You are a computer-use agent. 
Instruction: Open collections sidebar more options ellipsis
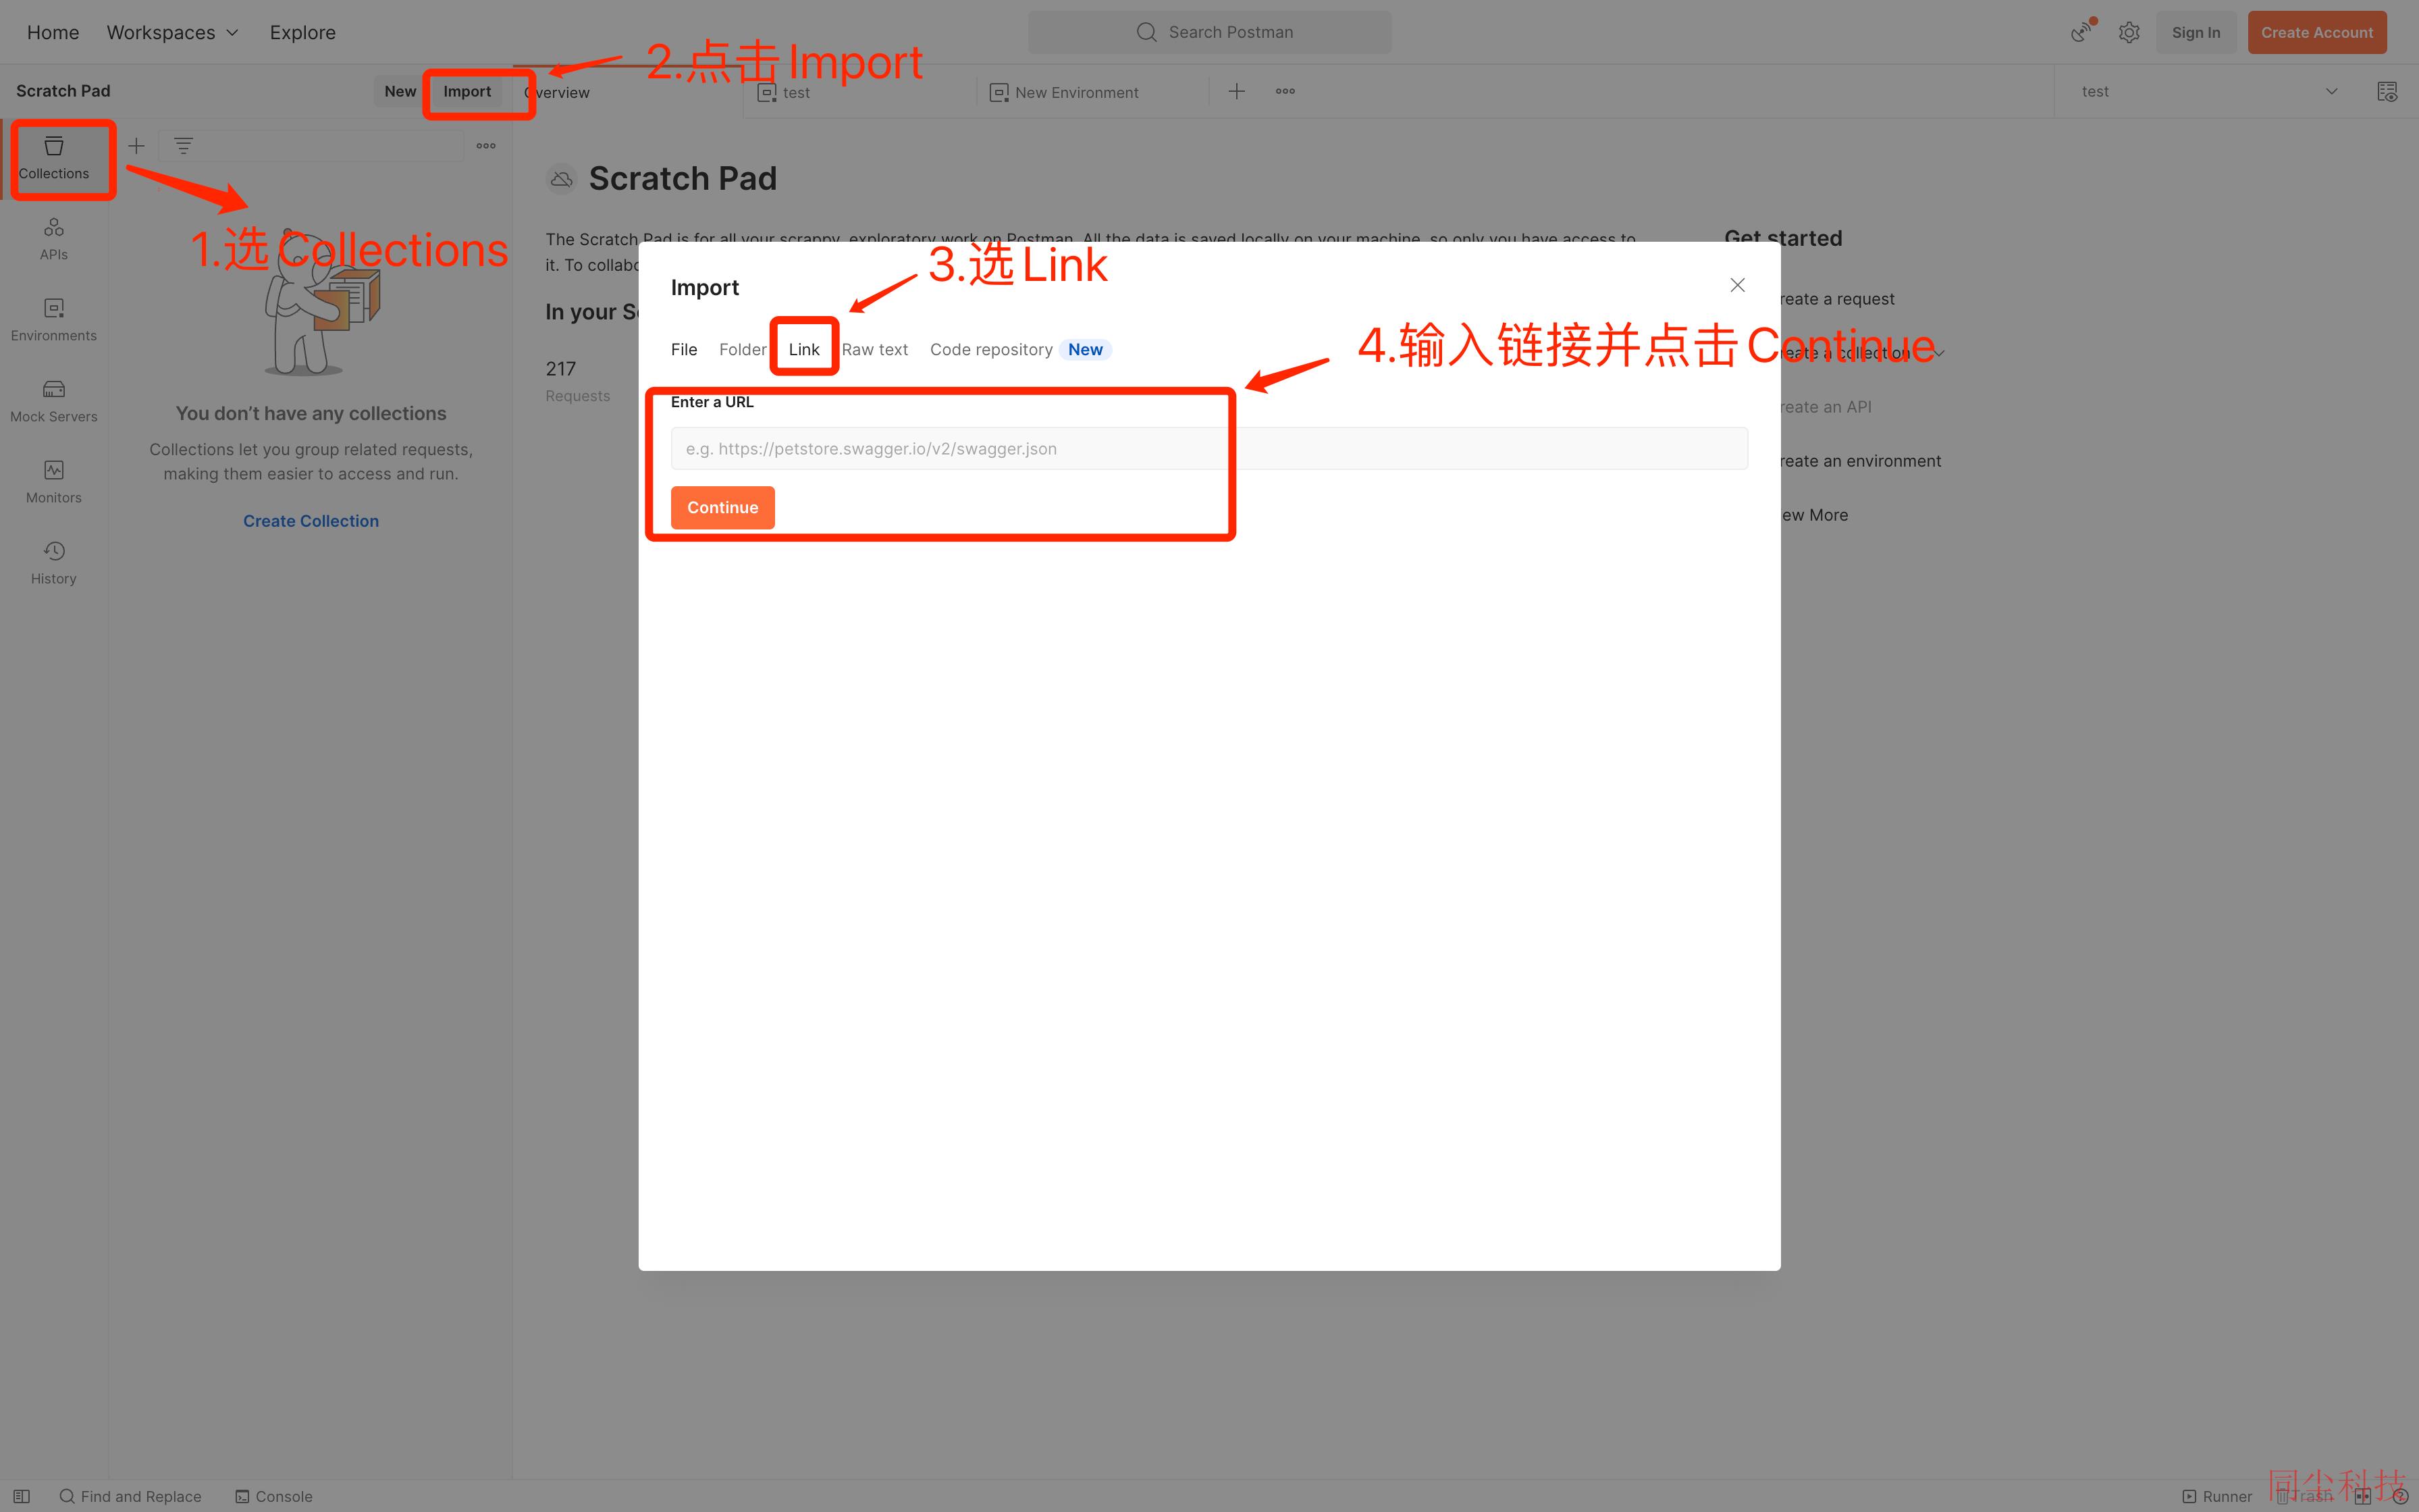(x=486, y=146)
